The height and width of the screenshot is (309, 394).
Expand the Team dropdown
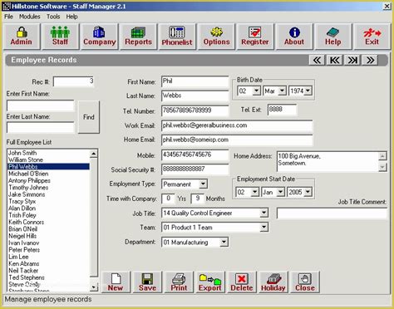tap(264, 228)
